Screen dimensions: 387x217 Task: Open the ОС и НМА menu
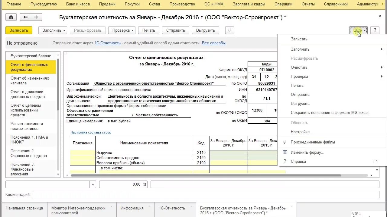click(214, 4)
